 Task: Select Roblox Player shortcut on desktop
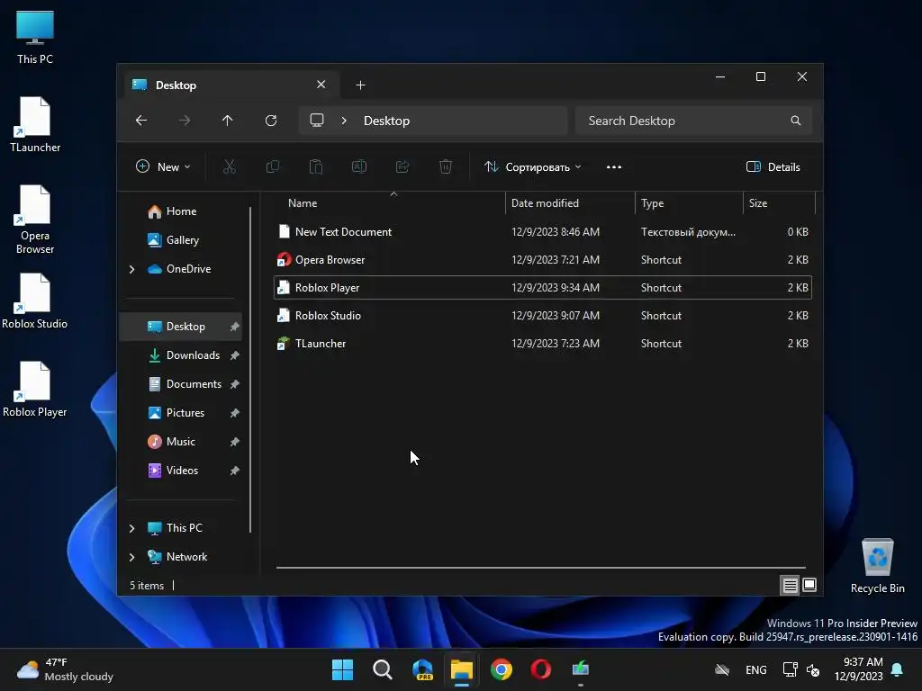tap(35, 390)
